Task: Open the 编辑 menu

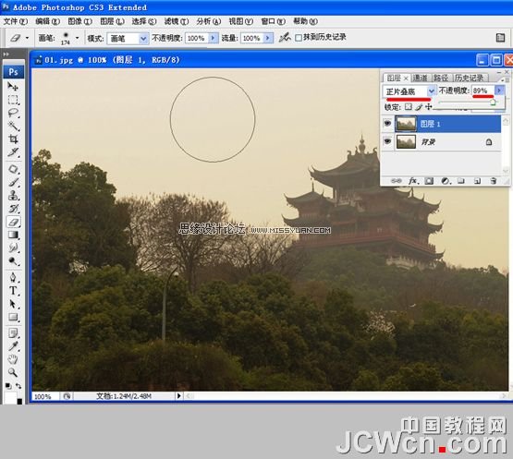Action: coord(48,21)
